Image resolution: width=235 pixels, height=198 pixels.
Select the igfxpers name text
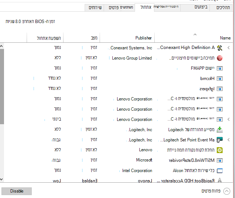coord(207,89)
